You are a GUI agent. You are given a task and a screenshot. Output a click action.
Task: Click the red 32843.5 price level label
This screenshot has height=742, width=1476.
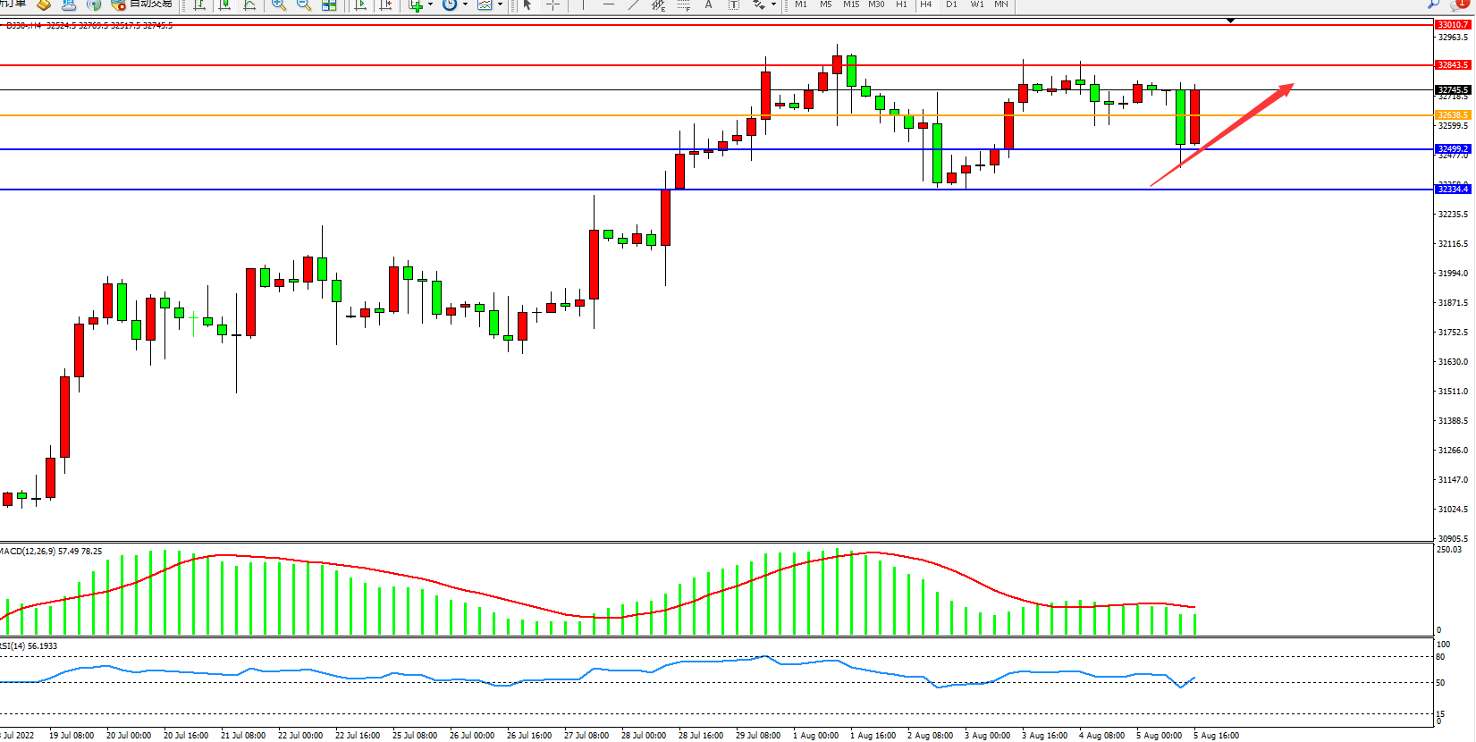[x=1452, y=65]
